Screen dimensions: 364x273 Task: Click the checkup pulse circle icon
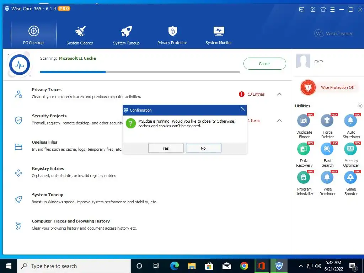20,65
